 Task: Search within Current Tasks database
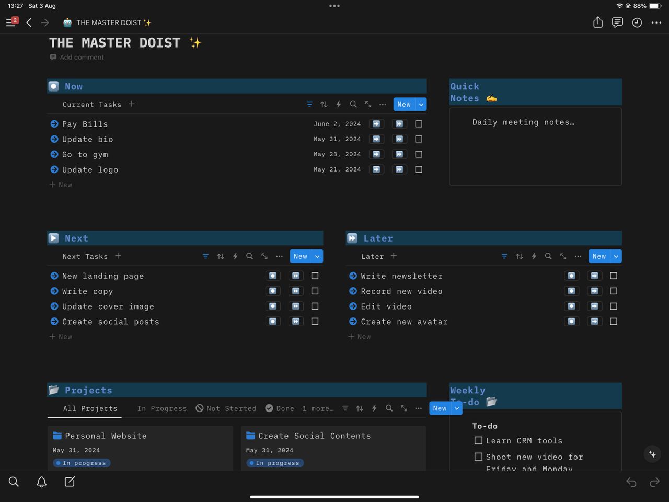(x=353, y=105)
